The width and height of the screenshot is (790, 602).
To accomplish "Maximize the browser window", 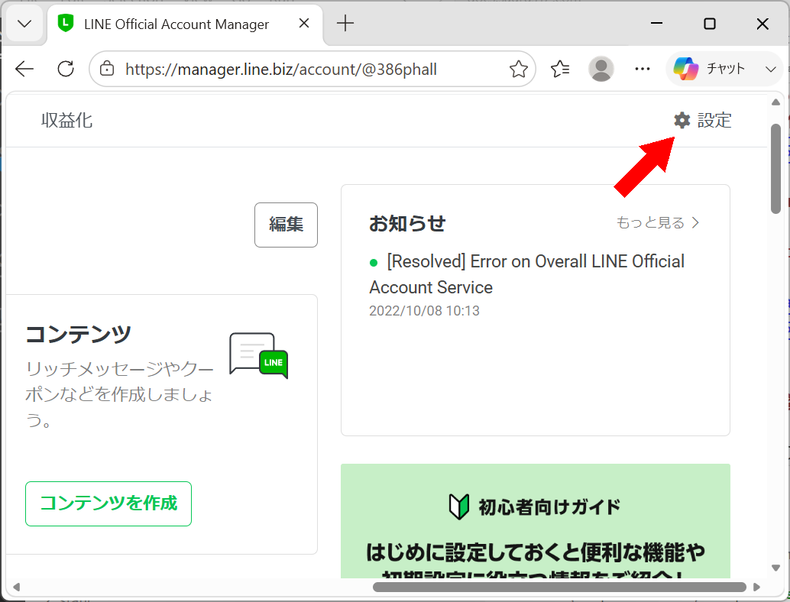I will point(709,23).
